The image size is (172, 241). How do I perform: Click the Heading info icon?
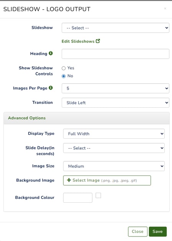click(x=51, y=53)
